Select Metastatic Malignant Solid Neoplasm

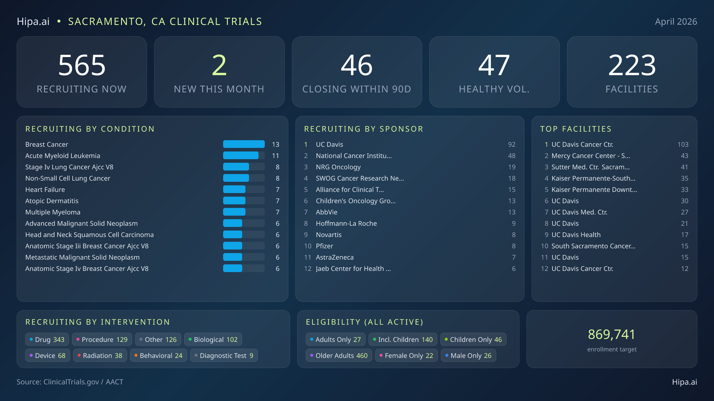[152, 257]
